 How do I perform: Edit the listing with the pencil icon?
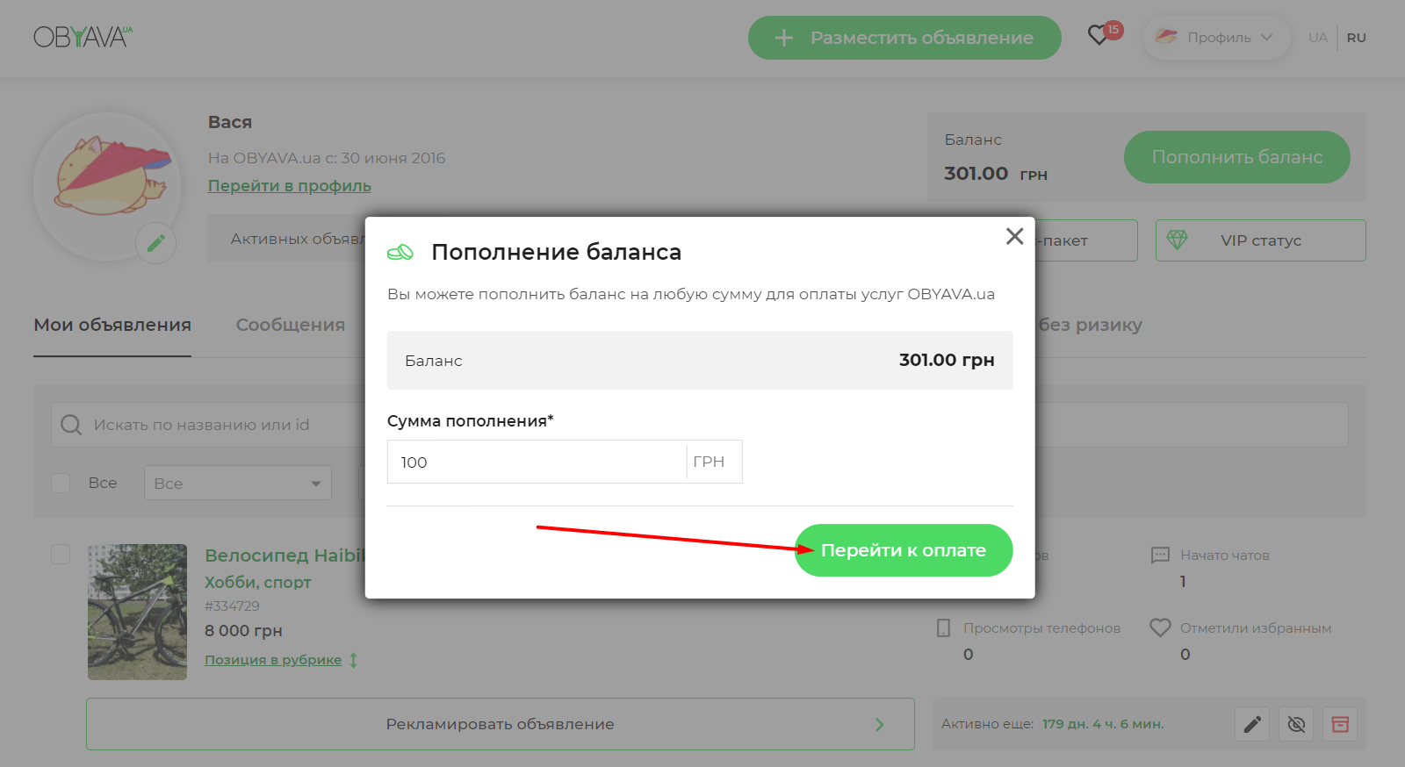[1252, 724]
